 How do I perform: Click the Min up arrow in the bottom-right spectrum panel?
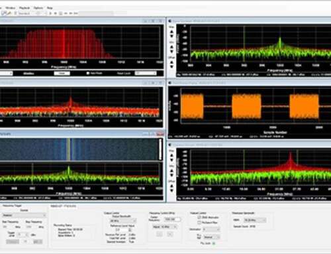click(171, 170)
